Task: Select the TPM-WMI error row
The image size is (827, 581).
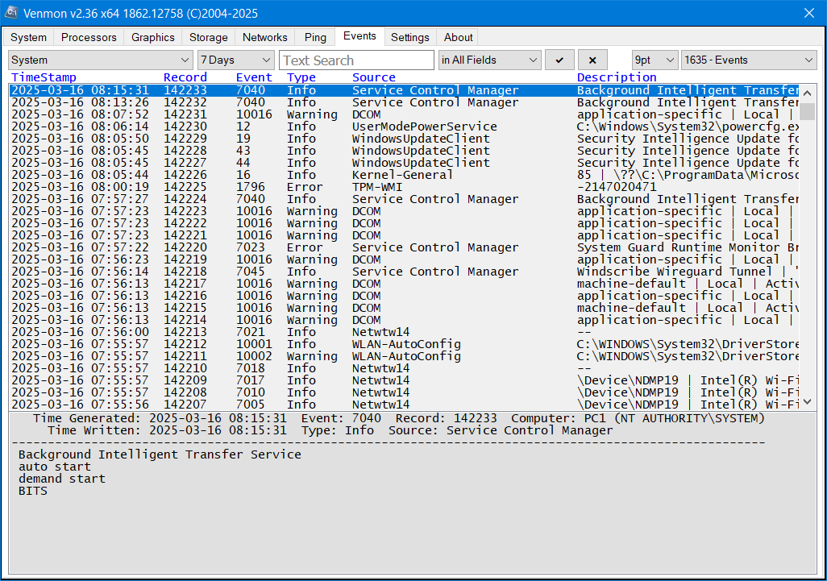Action: click(x=404, y=187)
